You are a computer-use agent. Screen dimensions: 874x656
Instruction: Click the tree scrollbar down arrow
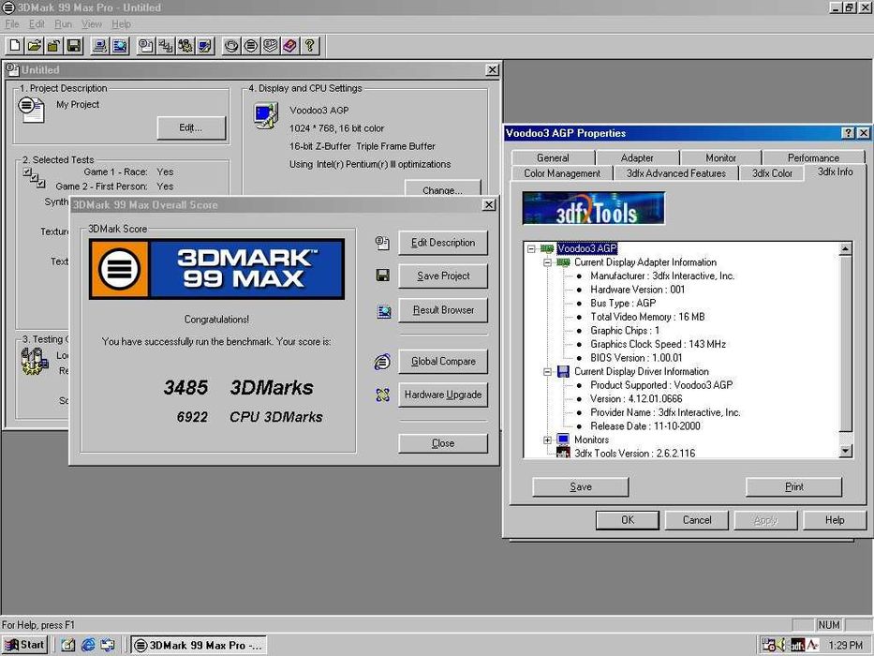[846, 451]
